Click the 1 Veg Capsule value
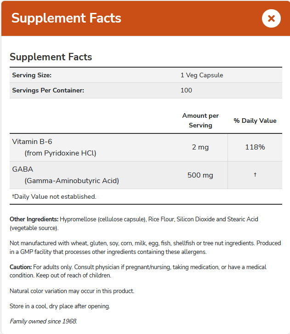The image size is (290, 334). (x=202, y=75)
